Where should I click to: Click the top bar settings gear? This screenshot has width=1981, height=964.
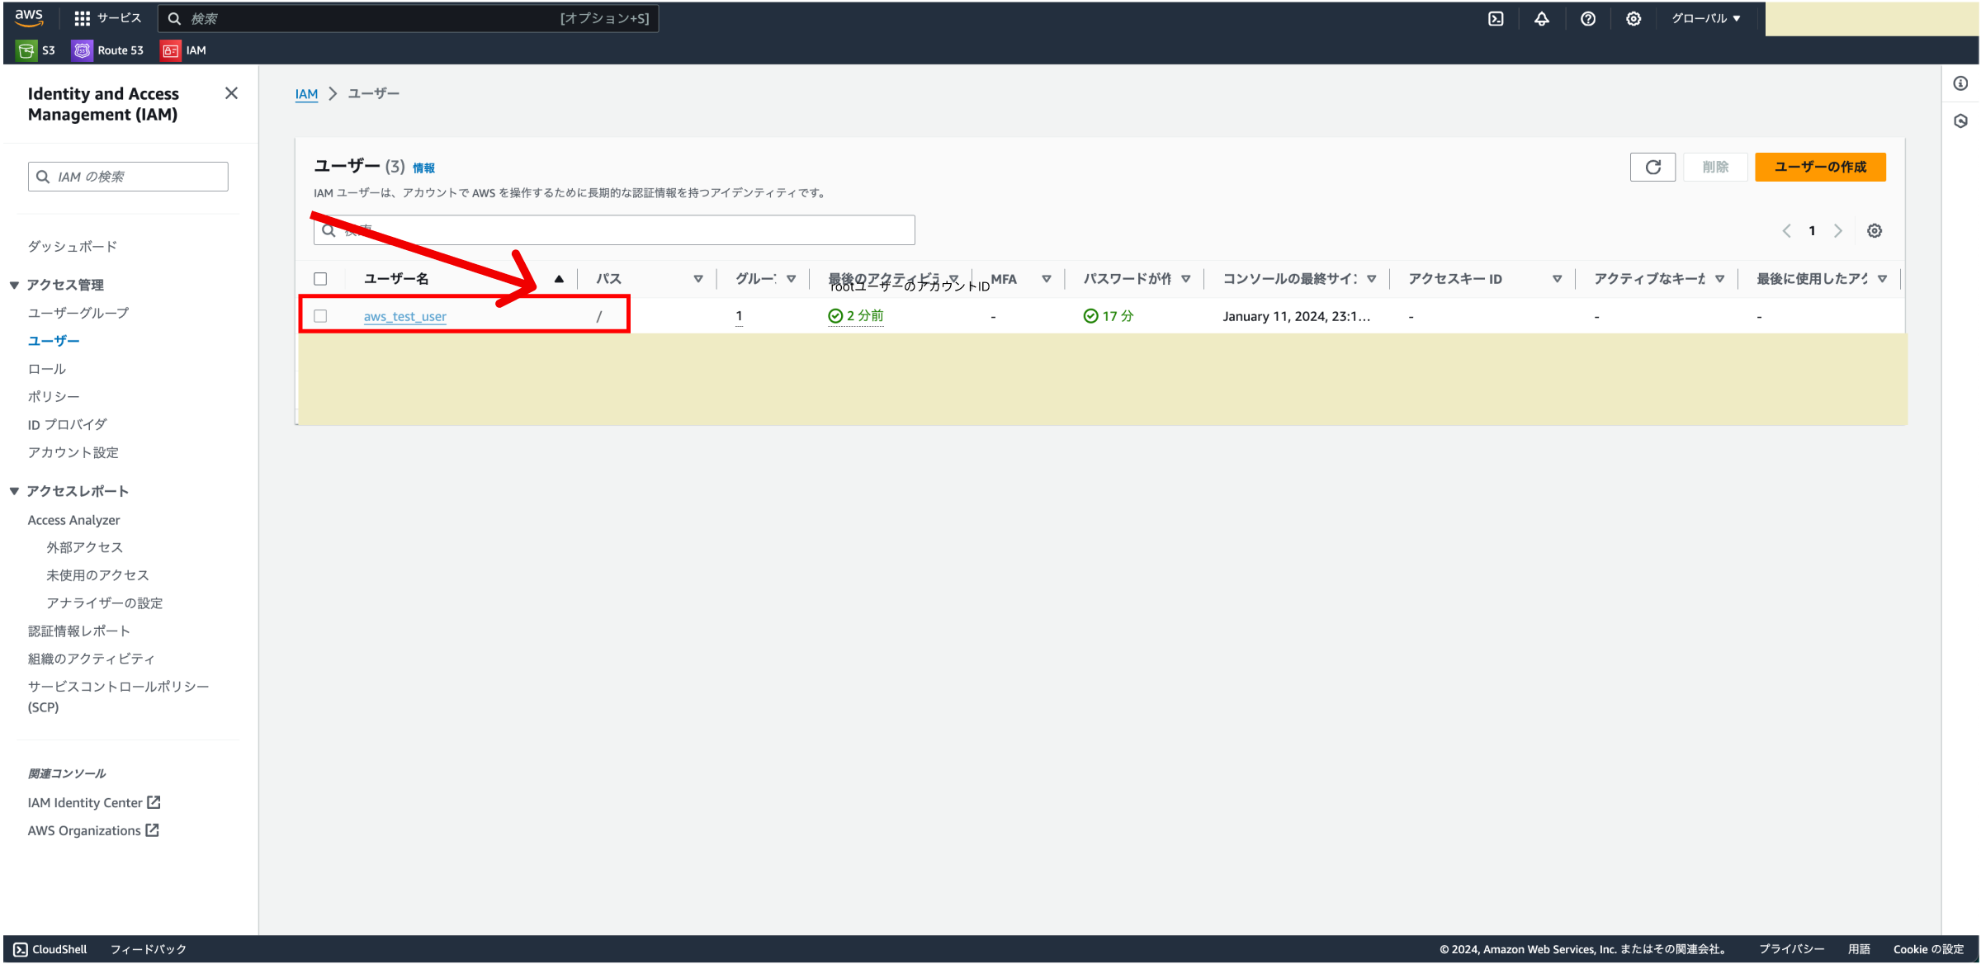(1633, 18)
